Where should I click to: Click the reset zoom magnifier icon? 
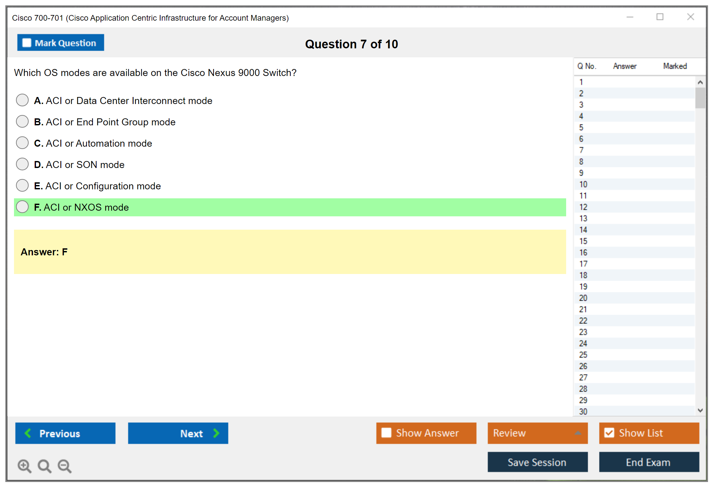point(44,466)
